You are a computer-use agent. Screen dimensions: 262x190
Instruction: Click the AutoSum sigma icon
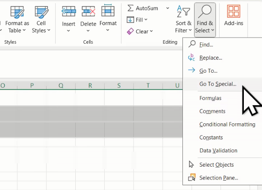click(130, 8)
